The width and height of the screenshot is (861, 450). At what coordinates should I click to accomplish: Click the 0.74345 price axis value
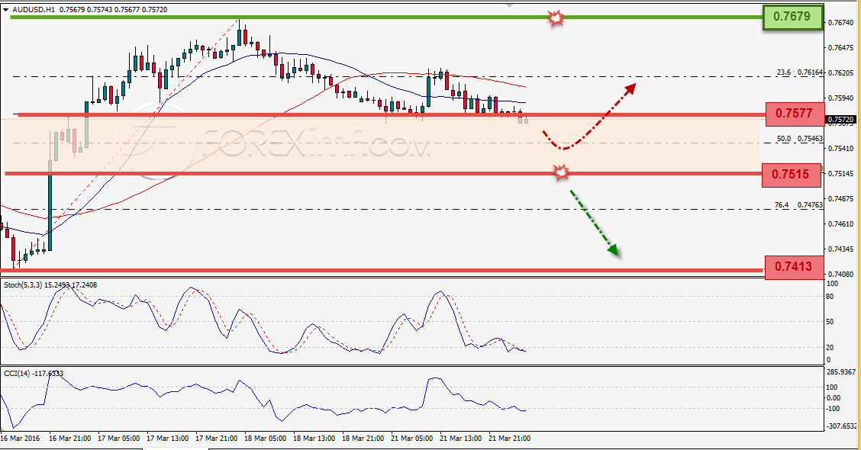pos(840,249)
